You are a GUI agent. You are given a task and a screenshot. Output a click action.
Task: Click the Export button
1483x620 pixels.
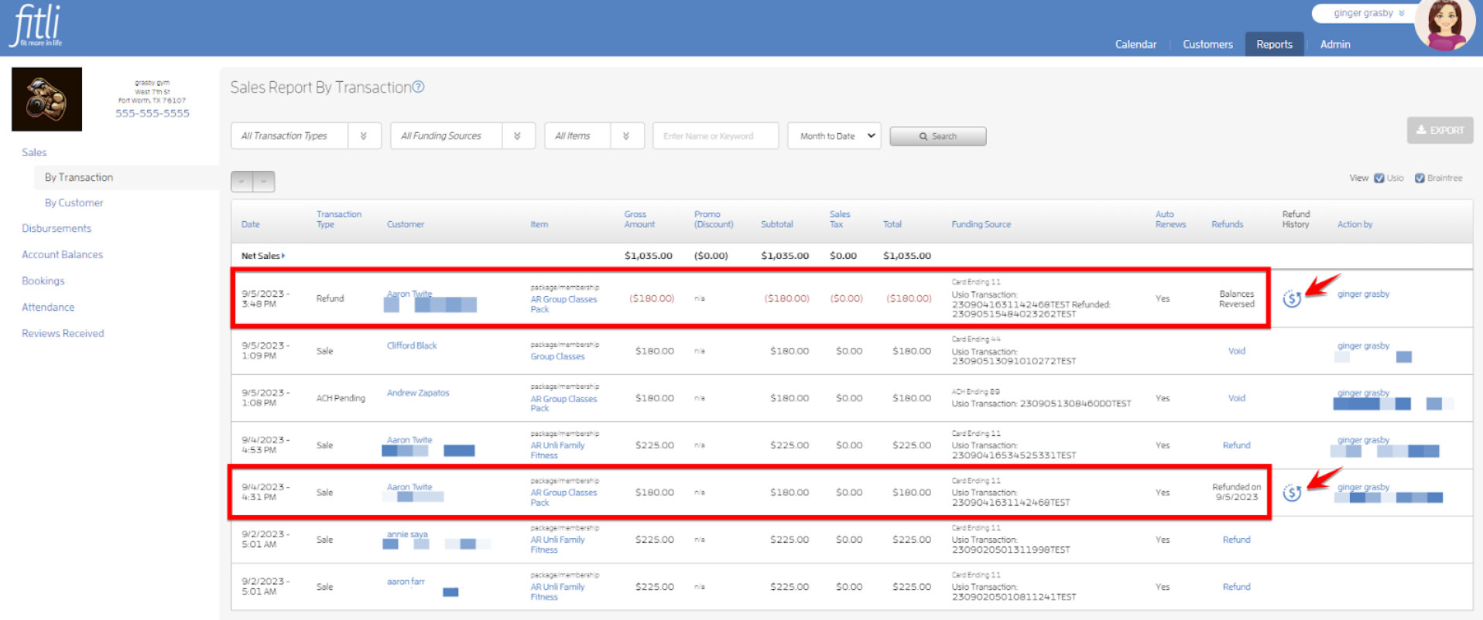point(1440,130)
